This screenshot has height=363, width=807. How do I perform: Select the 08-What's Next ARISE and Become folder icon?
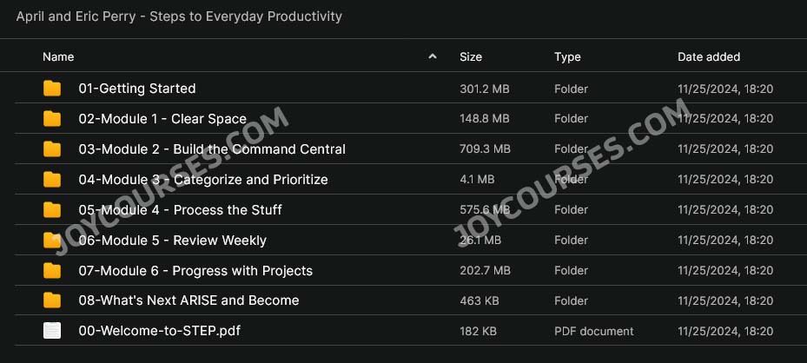[x=52, y=300]
